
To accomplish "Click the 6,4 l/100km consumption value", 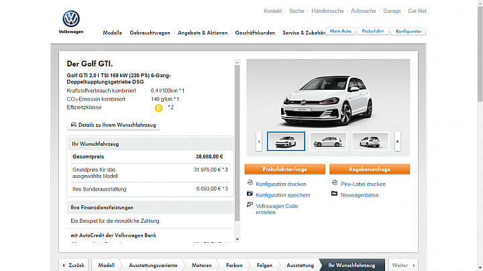I will click(x=164, y=91).
